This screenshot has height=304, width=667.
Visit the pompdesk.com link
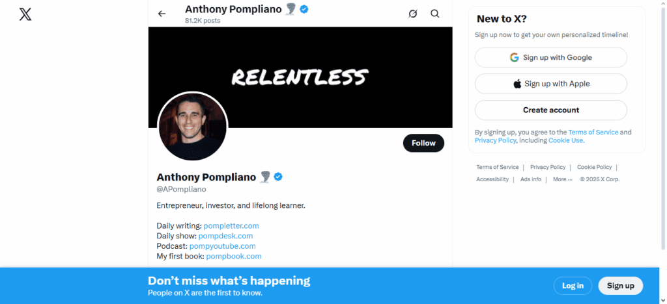[x=225, y=236]
